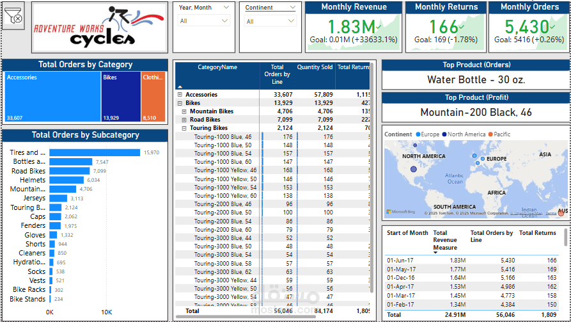This screenshot has width=571, height=322.
Task: Select the Bikes treemap block
Action: point(121,97)
